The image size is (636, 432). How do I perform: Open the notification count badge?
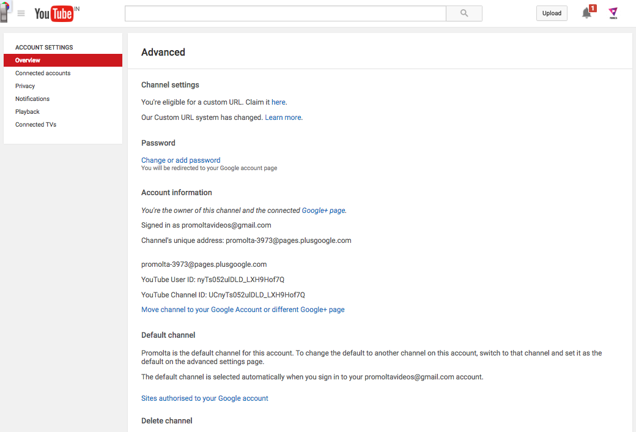tap(592, 9)
